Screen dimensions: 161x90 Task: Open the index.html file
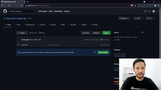(x=24, y=45)
